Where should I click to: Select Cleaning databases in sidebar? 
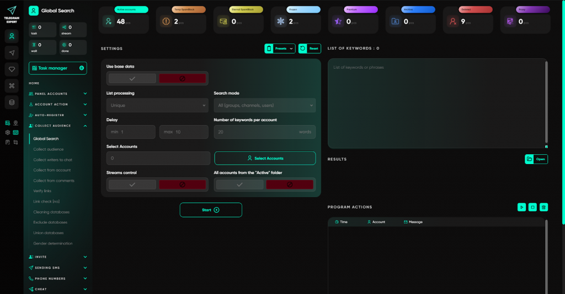pos(51,212)
